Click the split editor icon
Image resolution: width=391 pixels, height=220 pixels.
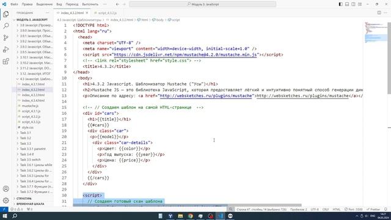(x=379, y=13)
